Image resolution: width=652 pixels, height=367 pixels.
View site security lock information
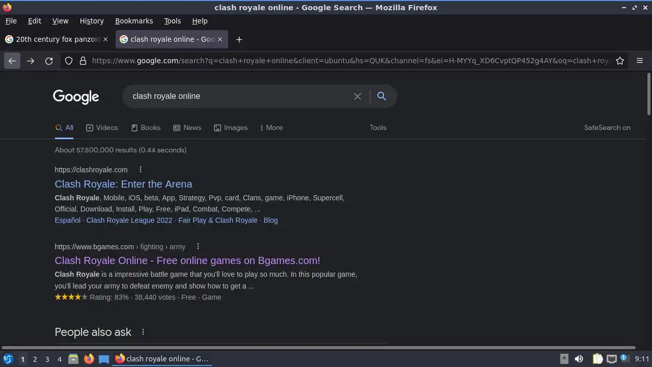pos(83,61)
